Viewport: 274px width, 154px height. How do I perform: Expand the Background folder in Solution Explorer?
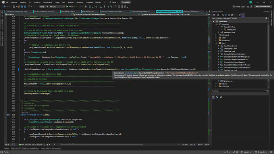(x=216, y=40)
